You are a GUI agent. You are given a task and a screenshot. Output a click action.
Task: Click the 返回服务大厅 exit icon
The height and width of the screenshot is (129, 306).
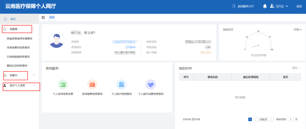pyautogui.click(x=234, y=6)
